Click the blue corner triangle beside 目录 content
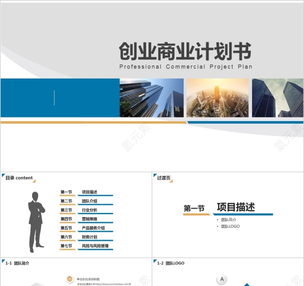Screen dimensions: 304x286 coord(3,175)
